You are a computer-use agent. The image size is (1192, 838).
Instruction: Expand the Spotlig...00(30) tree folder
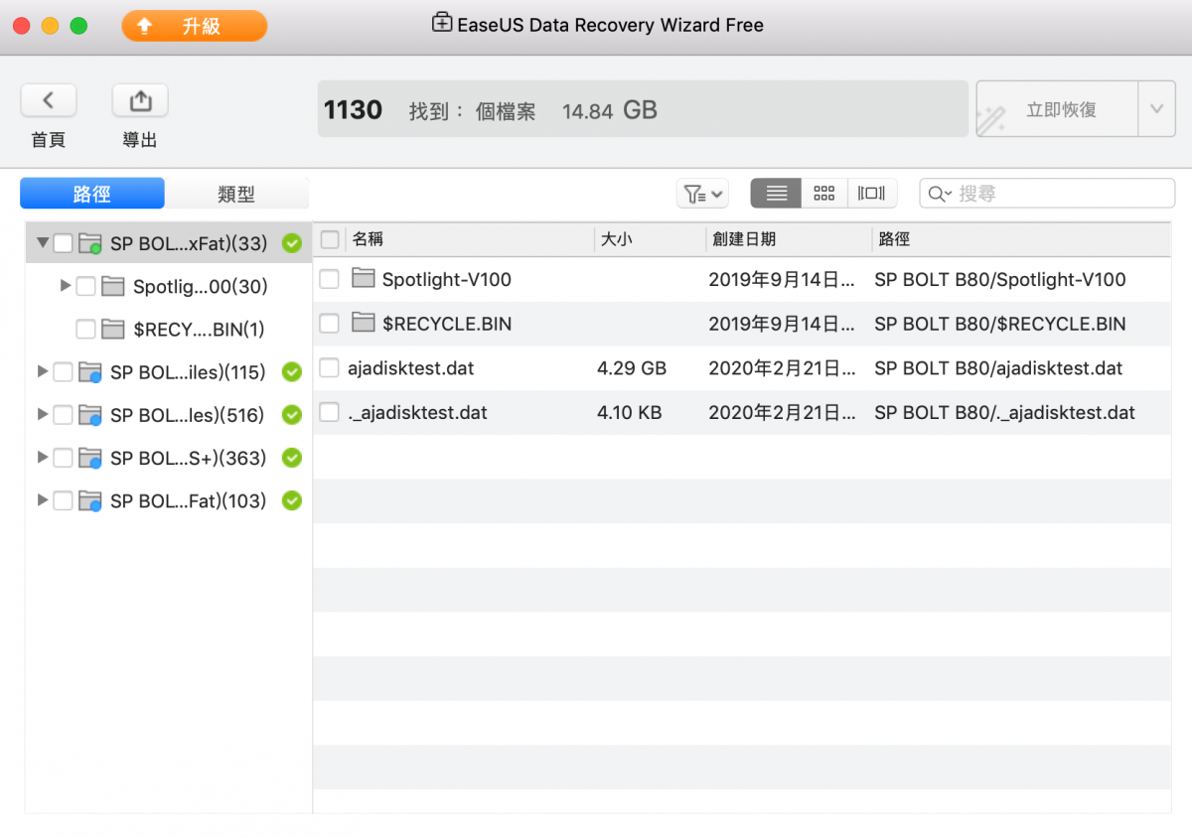(66, 286)
